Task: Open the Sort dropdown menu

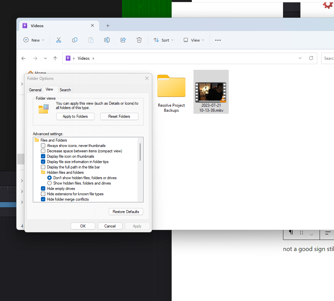Action: [164, 40]
